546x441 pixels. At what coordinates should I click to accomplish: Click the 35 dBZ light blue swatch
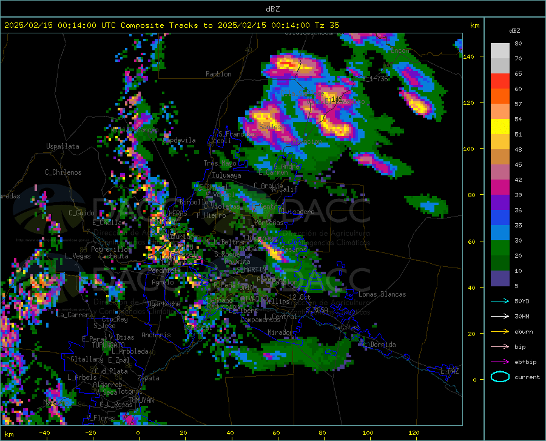(x=500, y=232)
